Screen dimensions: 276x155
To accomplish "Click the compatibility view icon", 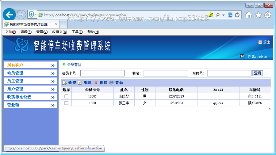I will click(x=230, y=15).
